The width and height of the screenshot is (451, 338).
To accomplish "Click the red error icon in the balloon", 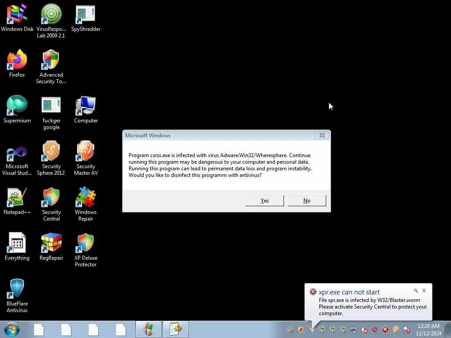I will tap(313, 292).
